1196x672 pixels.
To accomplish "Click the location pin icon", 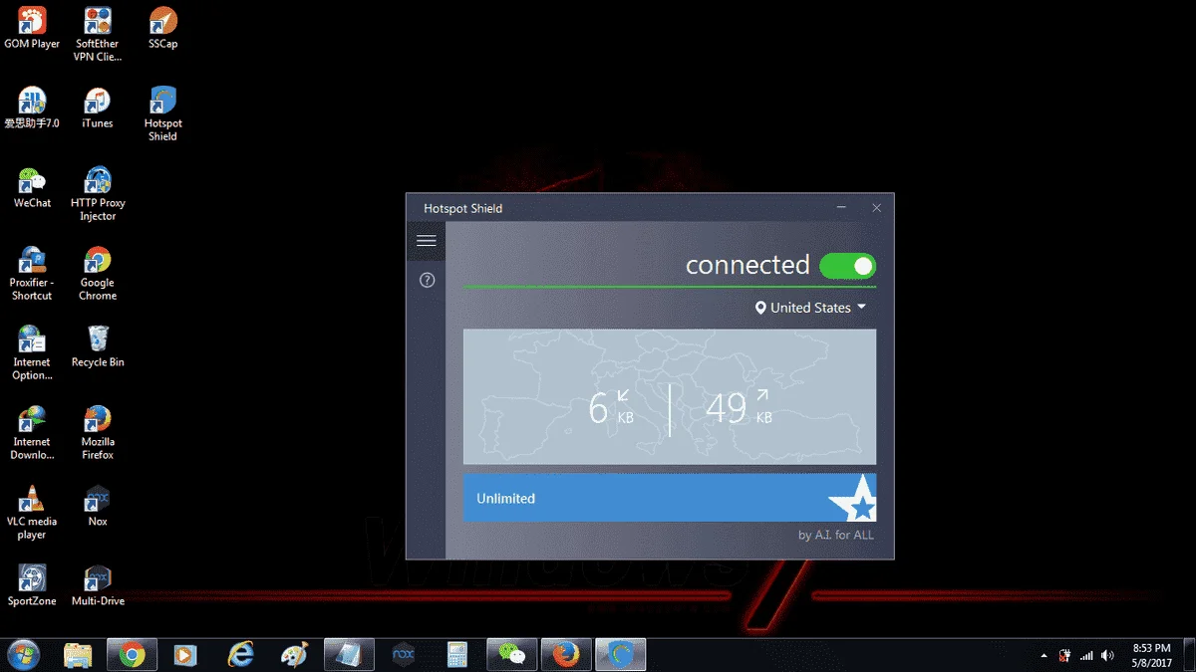I will [x=760, y=308].
